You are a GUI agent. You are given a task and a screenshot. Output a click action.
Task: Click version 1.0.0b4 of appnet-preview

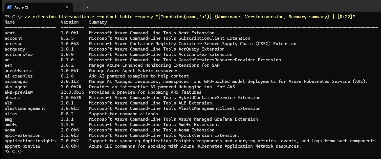coord(70,146)
